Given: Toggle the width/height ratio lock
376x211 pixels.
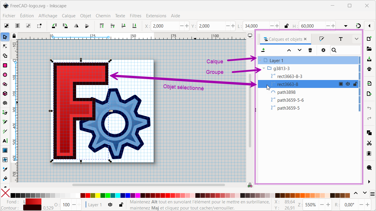Looking at the screenshot, I should tap(286, 26).
